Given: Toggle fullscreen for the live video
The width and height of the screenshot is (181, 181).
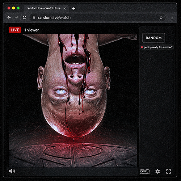Looking at the screenshot, I should coord(168,171).
